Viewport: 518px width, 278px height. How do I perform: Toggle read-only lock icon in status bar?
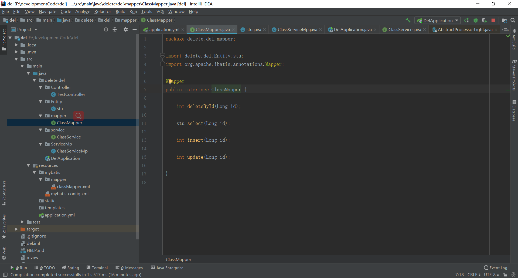click(505, 275)
